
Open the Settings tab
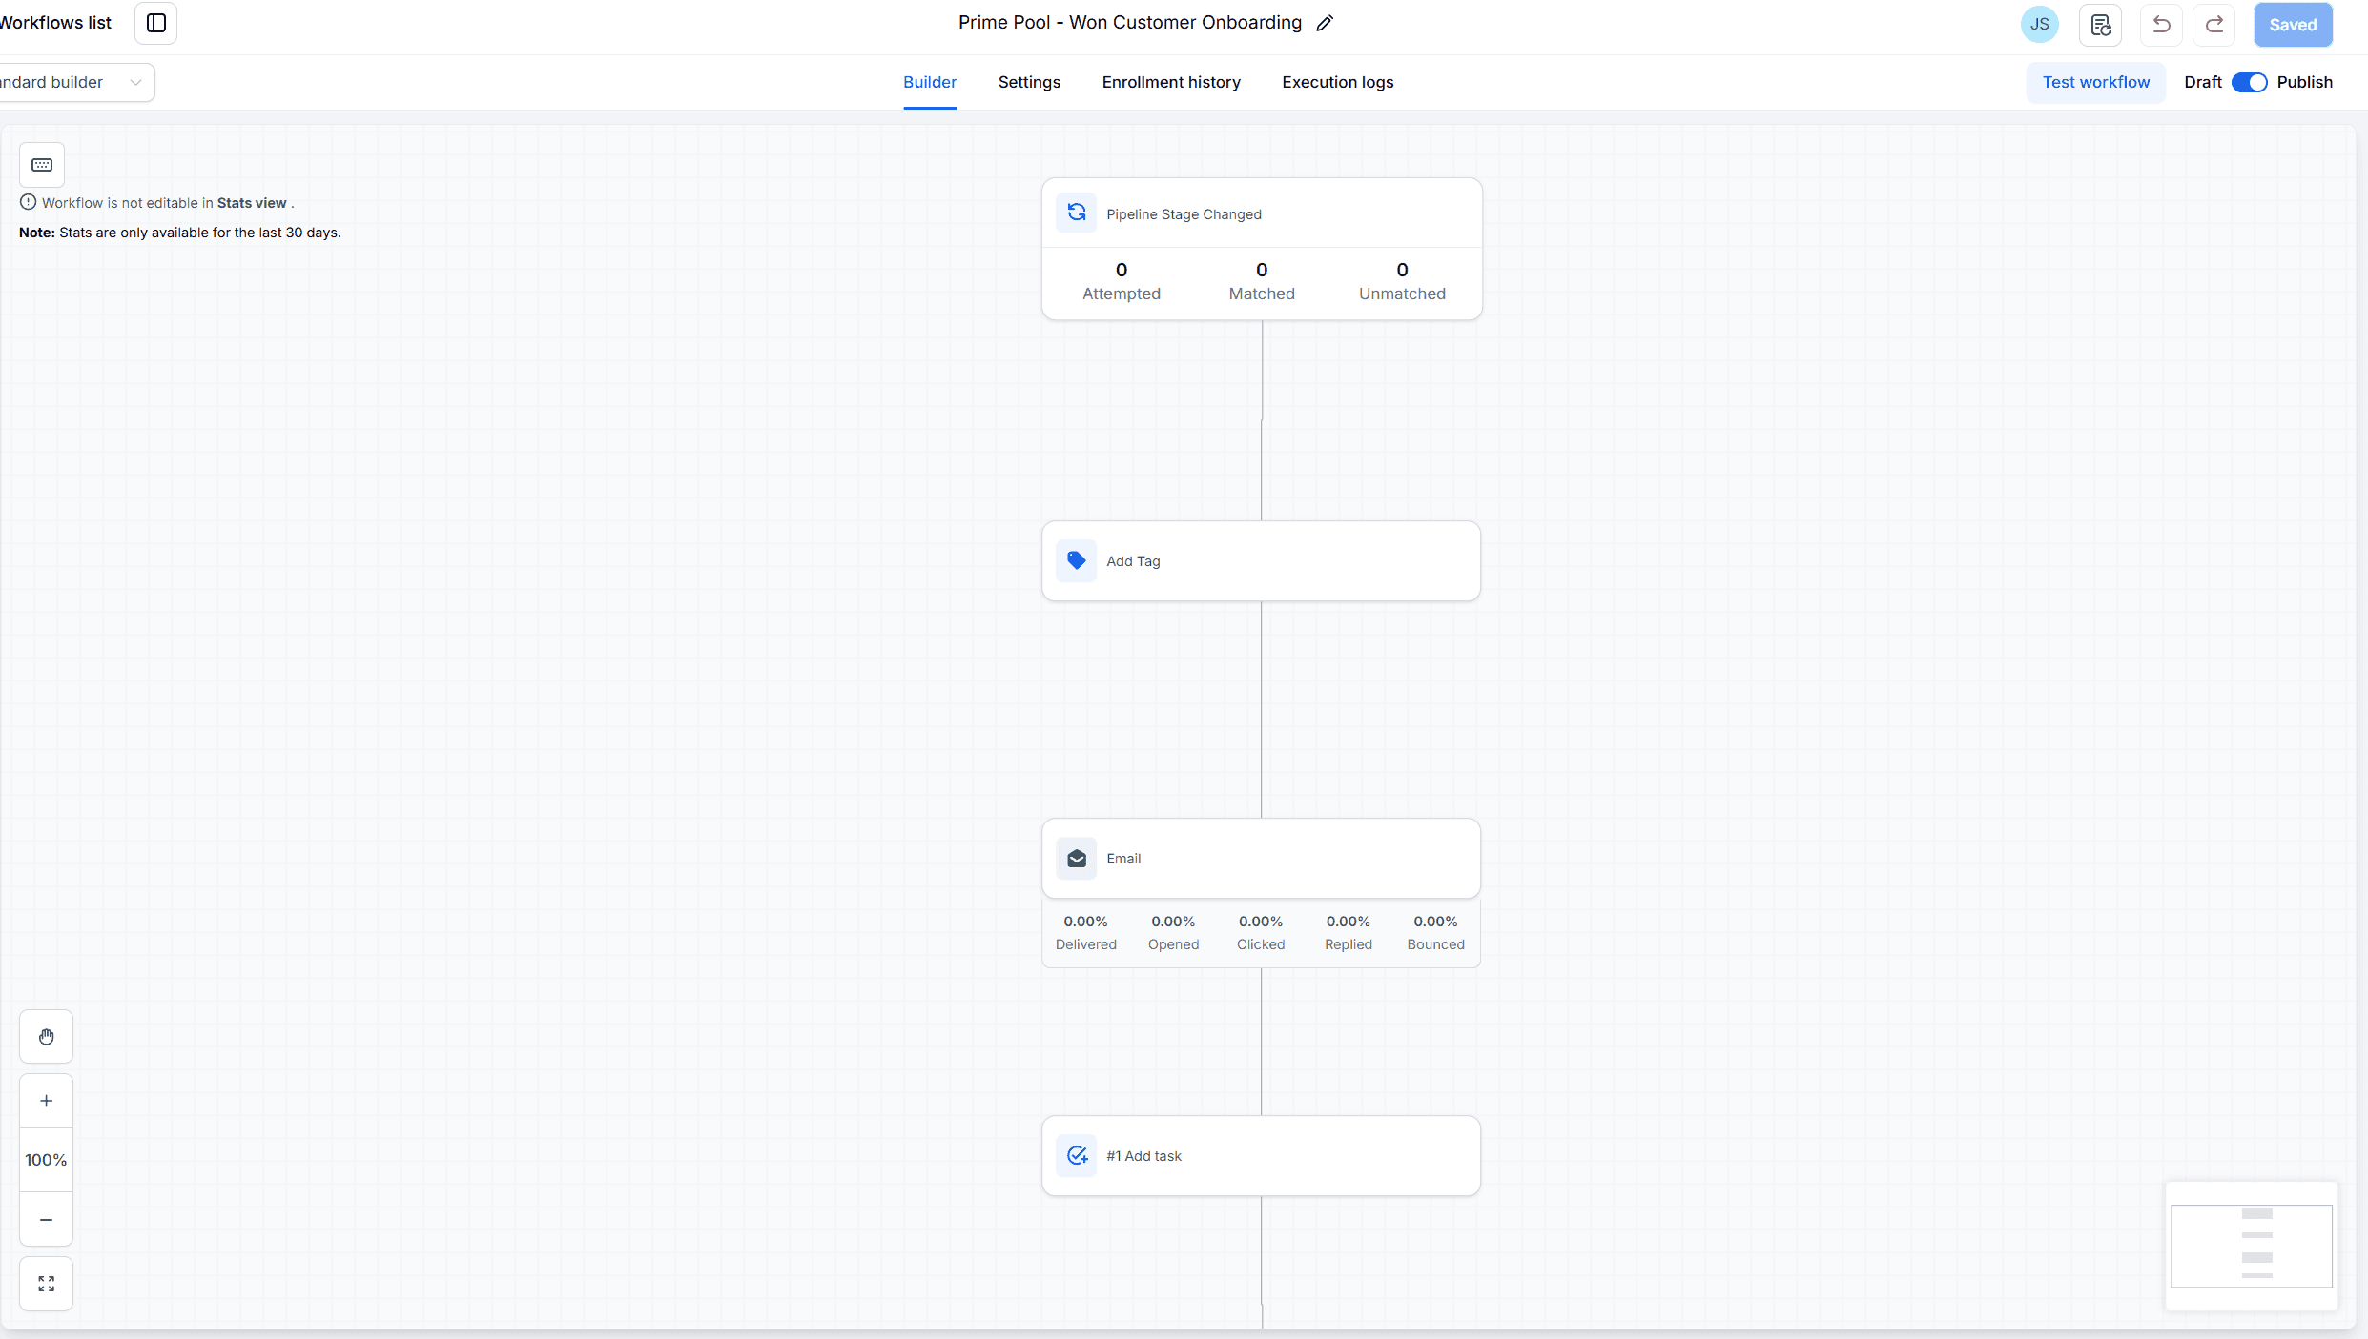click(1029, 82)
